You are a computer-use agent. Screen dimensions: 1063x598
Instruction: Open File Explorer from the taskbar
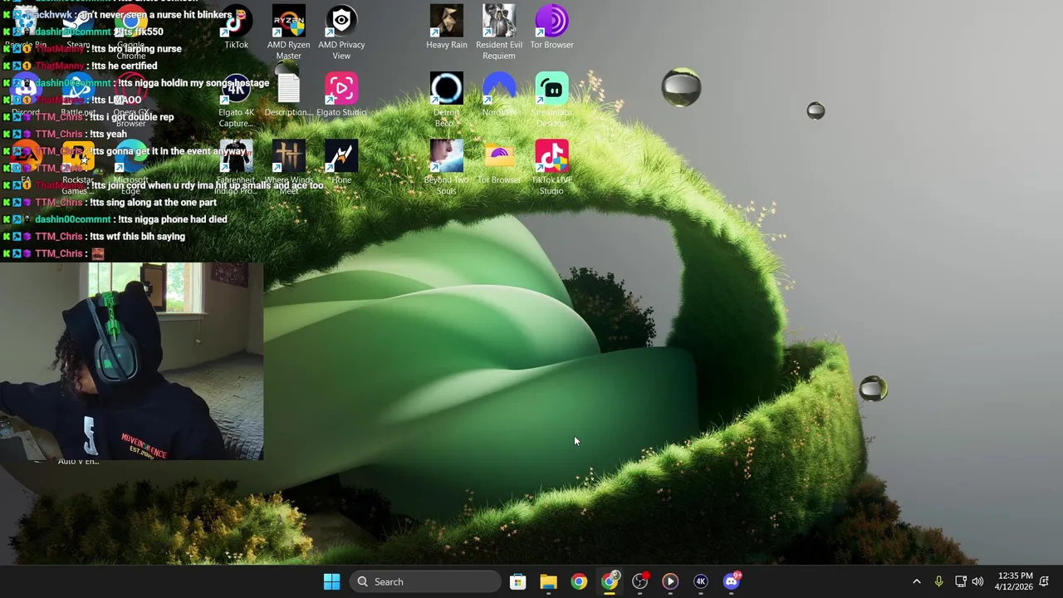click(x=548, y=581)
